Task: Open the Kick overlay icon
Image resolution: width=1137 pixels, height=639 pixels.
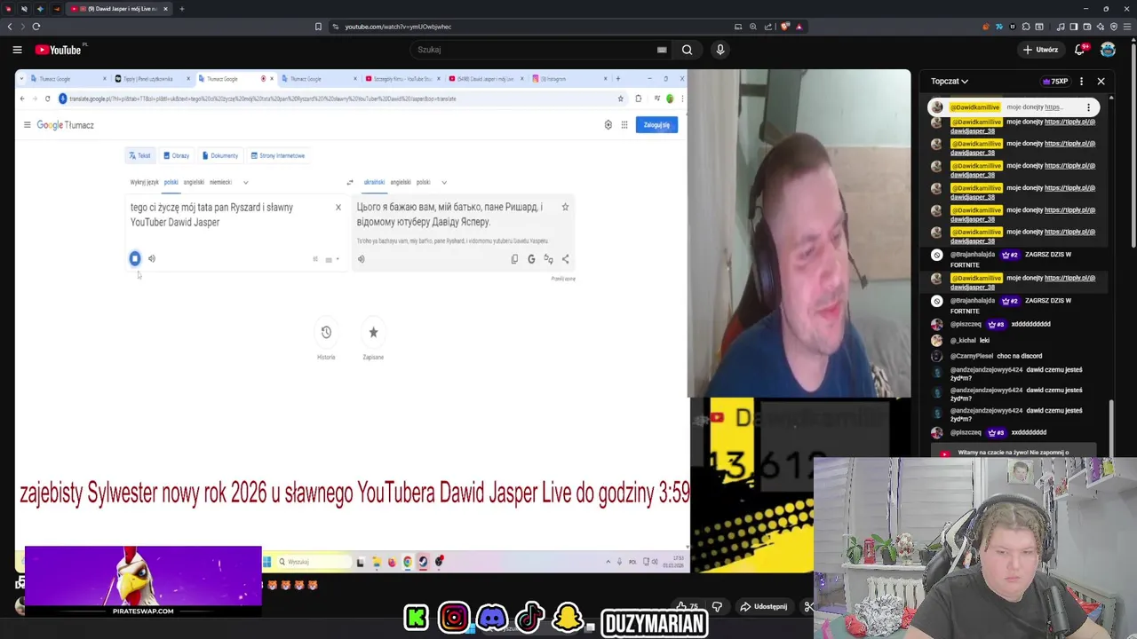Action: [416, 618]
